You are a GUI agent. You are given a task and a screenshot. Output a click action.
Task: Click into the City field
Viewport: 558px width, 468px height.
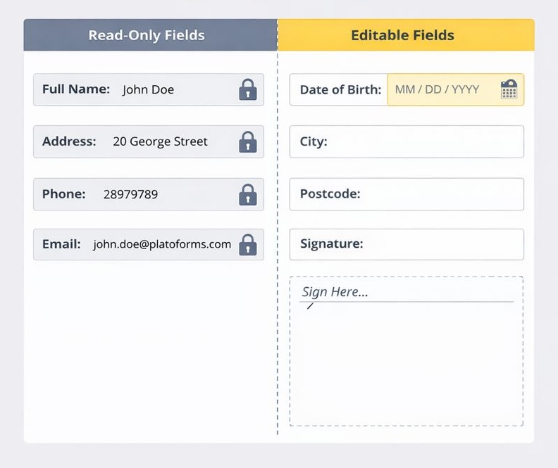click(x=423, y=141)
